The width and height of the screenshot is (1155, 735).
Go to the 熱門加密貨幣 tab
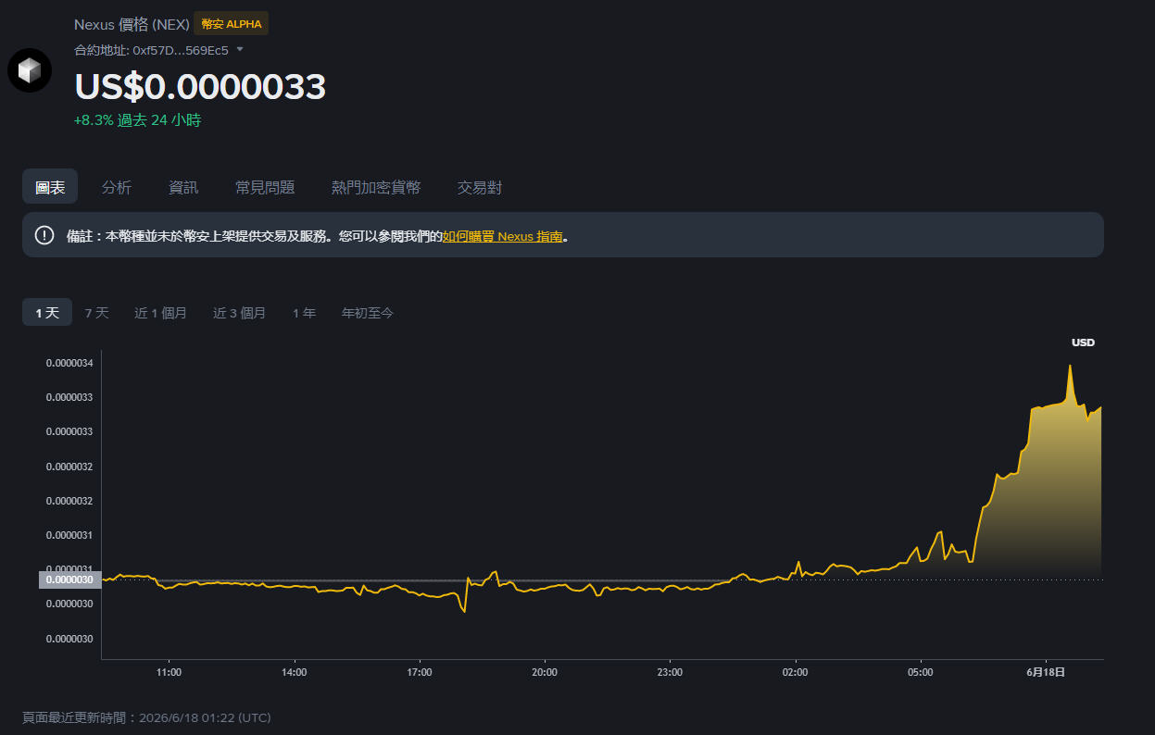click(376, 187)
